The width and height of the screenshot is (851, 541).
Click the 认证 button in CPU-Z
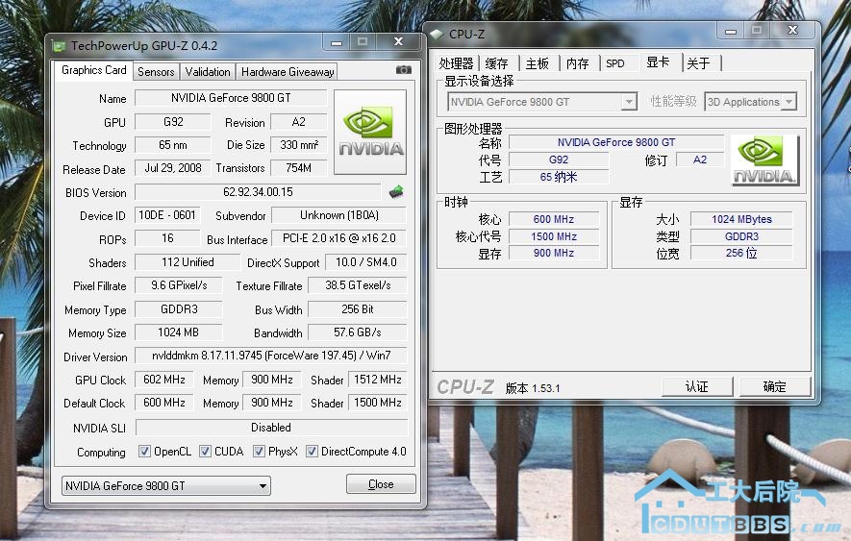(697, 387)
